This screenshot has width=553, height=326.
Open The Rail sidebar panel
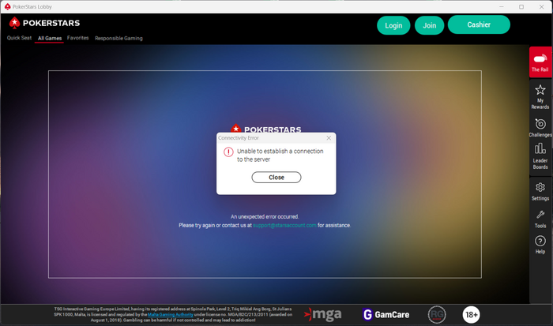540,62
